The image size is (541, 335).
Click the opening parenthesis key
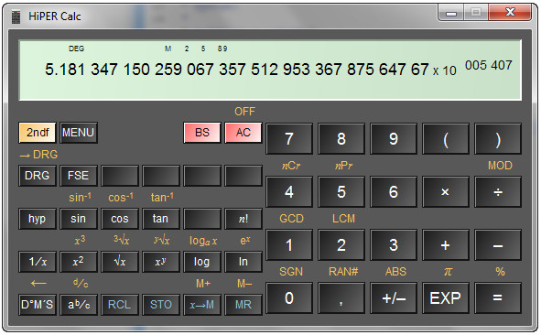pyautogui.click(x=446, y=139)
